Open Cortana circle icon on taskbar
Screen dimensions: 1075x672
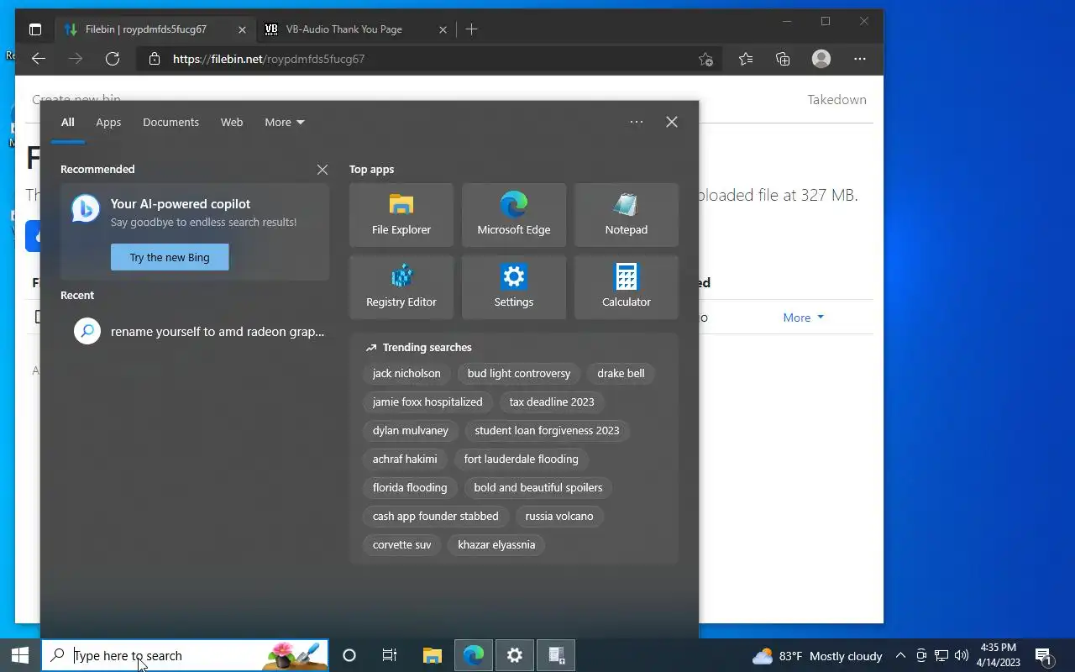[x=349, y=655]
